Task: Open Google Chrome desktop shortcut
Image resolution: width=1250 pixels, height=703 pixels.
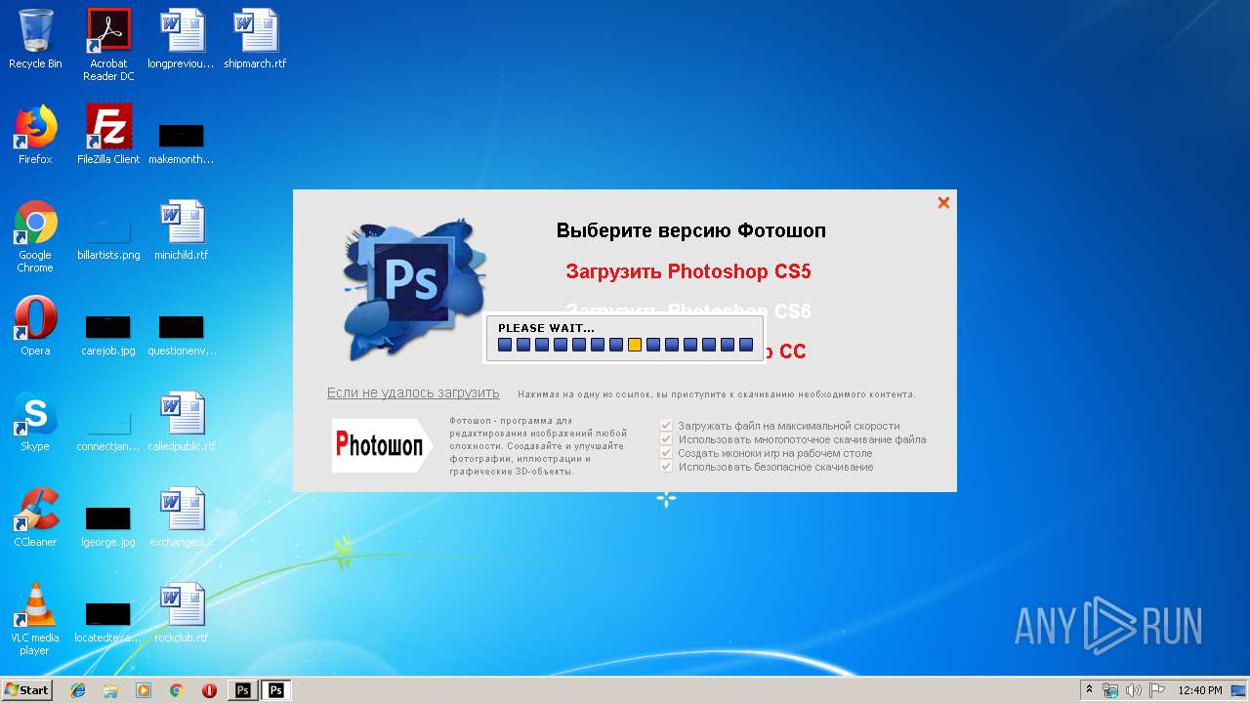Action: pyautogui.click(x=35, y=236)
